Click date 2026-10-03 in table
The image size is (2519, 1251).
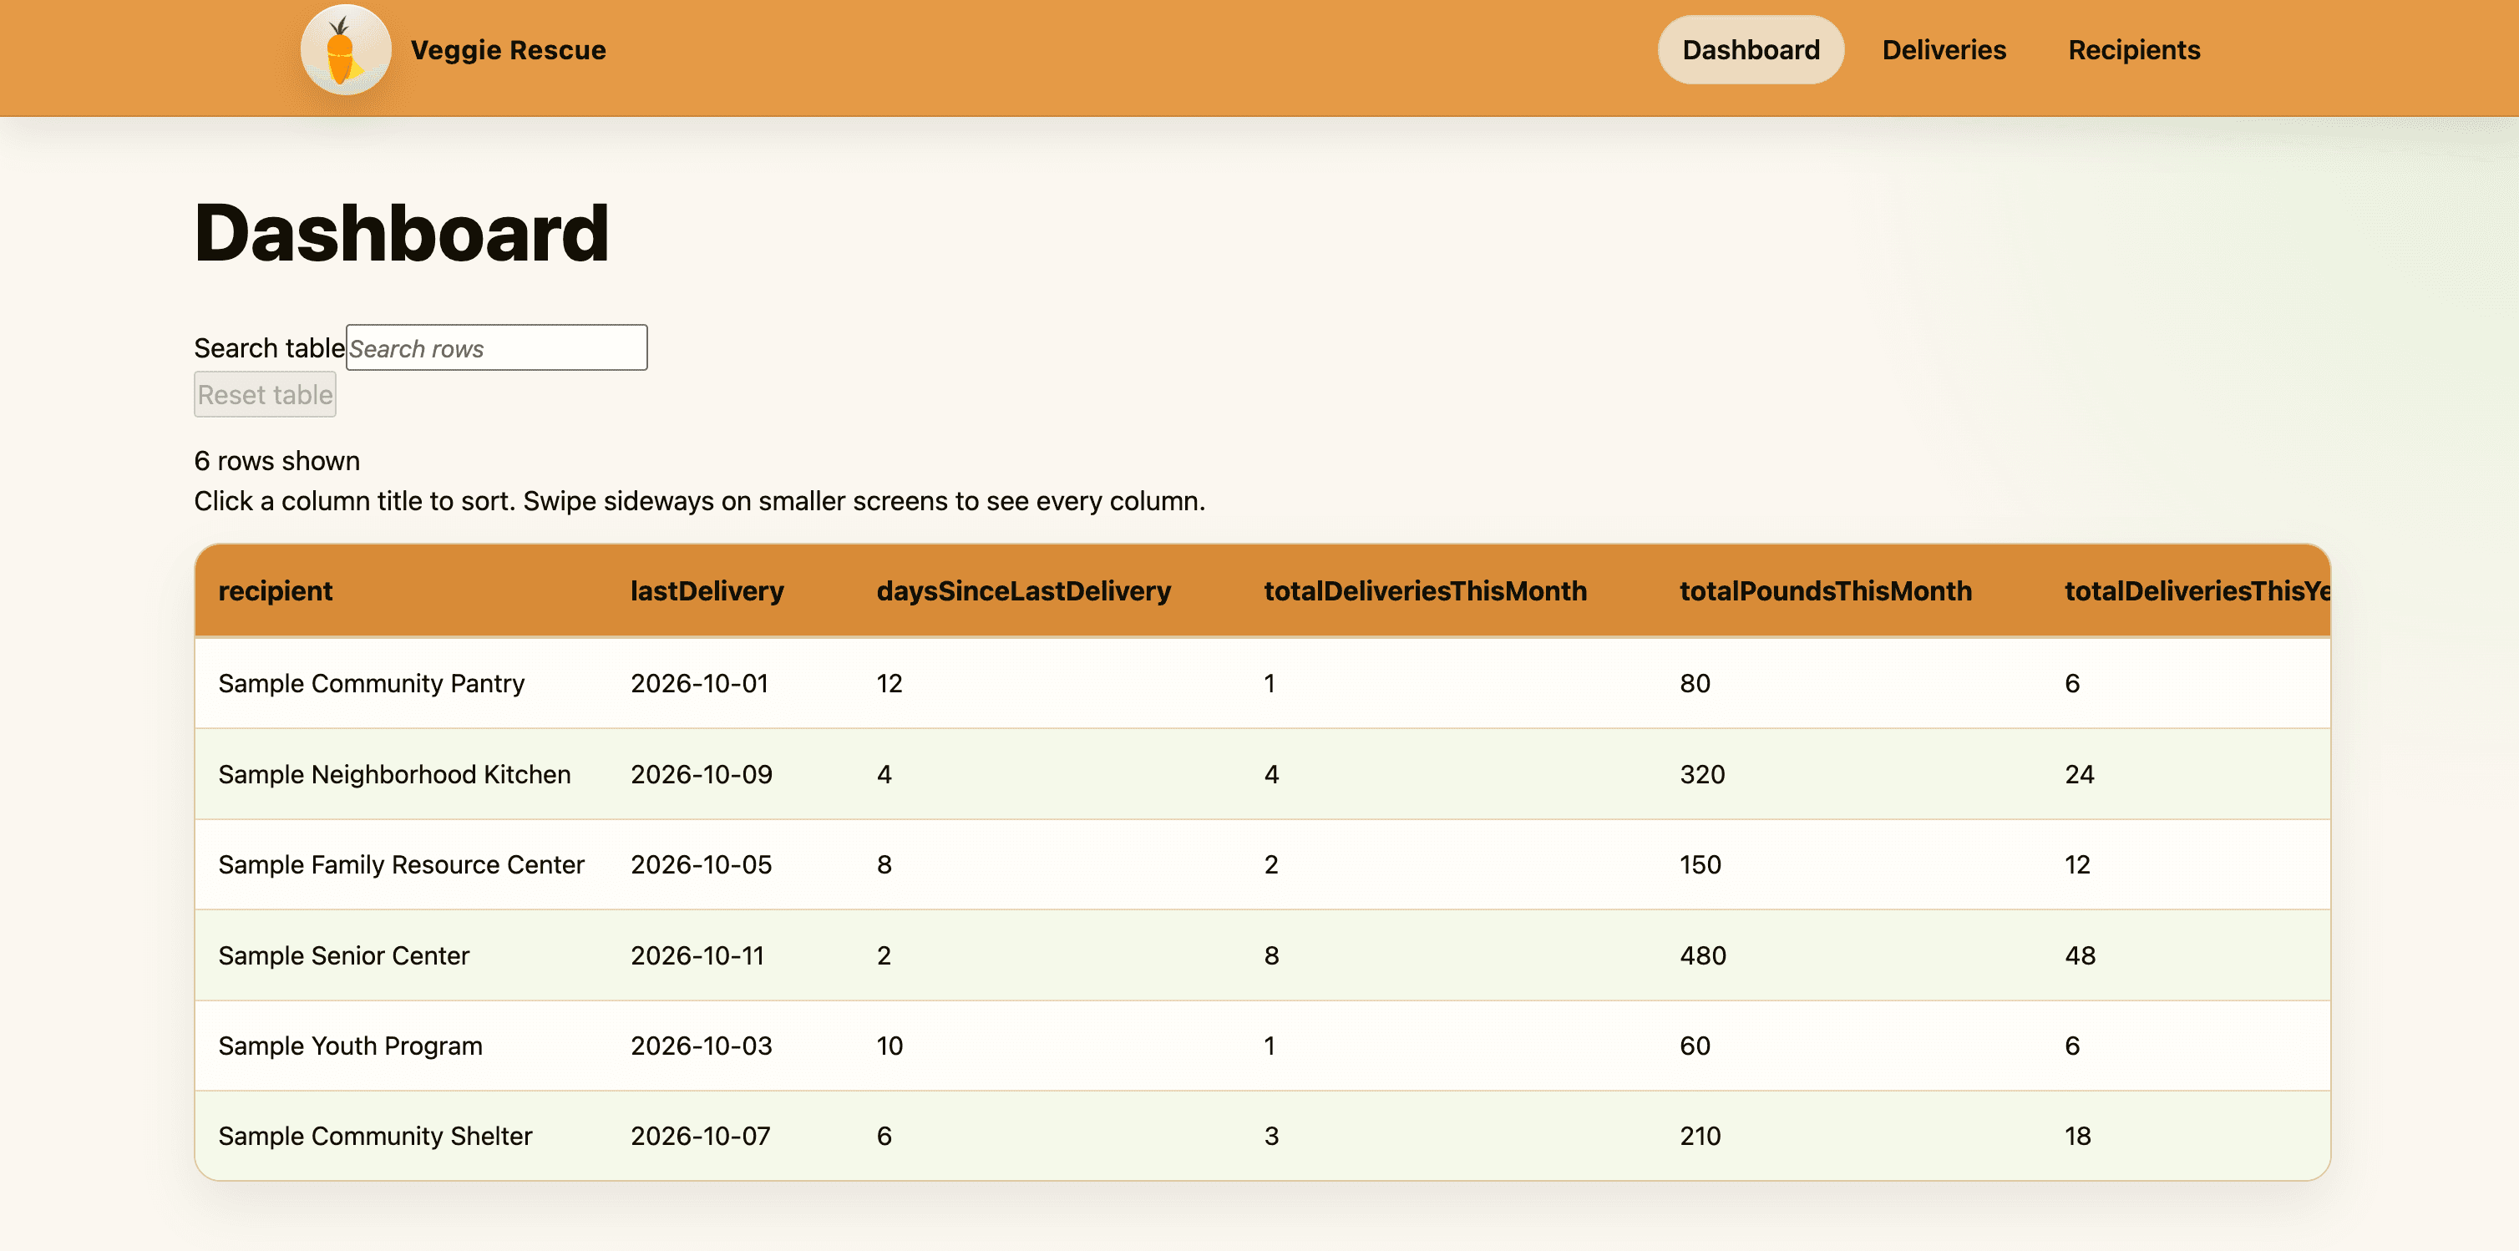(701, 1046)
